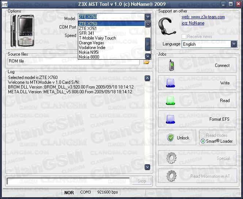The image size is (243, 199).
Task: Click the META.DLL Version log line
Action: pyautogui.click(x=70, y=92)
